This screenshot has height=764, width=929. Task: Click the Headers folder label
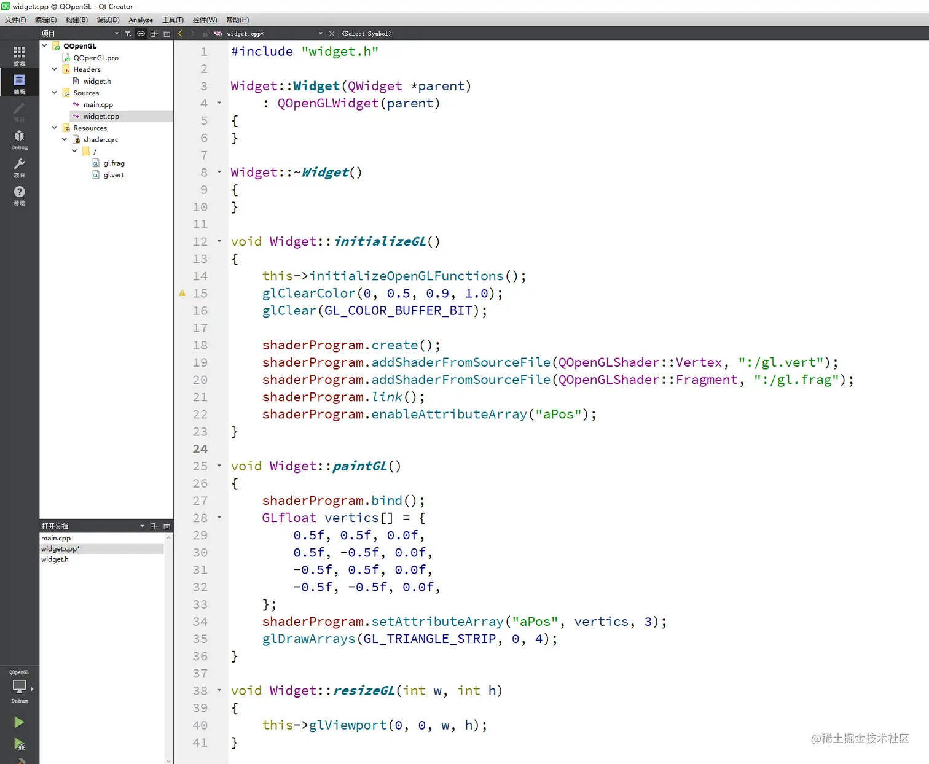tap(87, 69)
